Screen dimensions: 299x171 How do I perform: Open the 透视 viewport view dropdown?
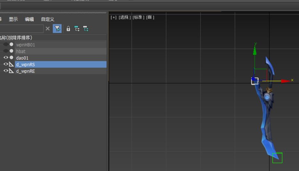125,17
